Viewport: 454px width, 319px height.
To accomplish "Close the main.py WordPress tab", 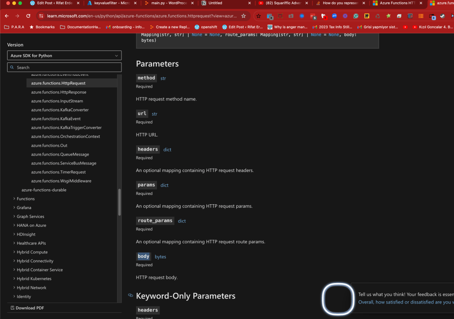I will (x=192, y=3).
